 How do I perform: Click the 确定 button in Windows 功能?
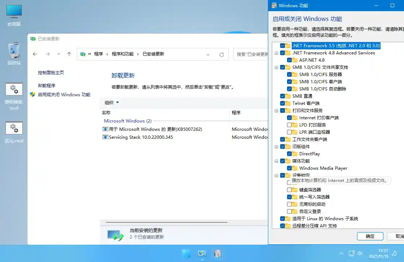(370, 236)
